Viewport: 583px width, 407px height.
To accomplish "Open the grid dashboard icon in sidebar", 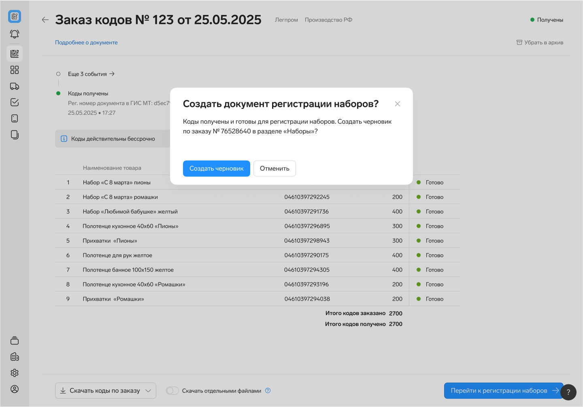I will click(x=15, y=70).
